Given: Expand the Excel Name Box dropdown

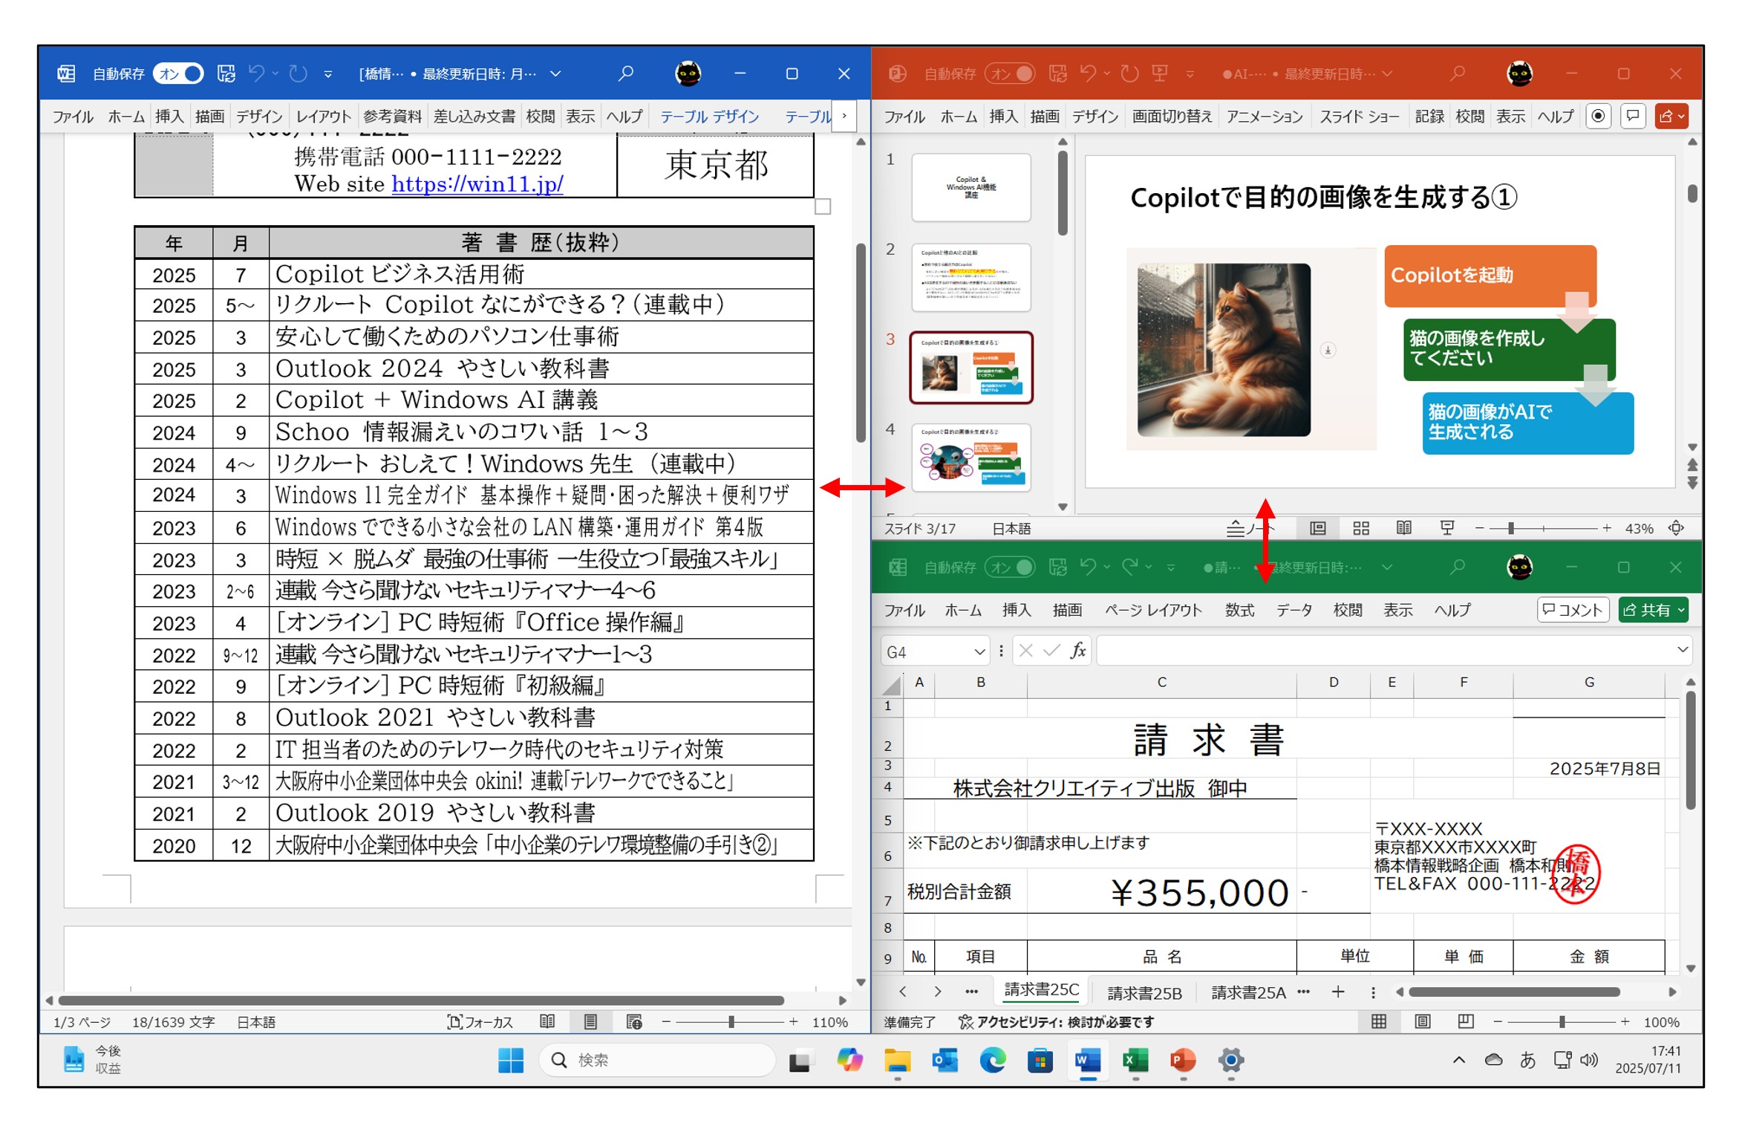Looking at the screenshot, I should point(979,652).
